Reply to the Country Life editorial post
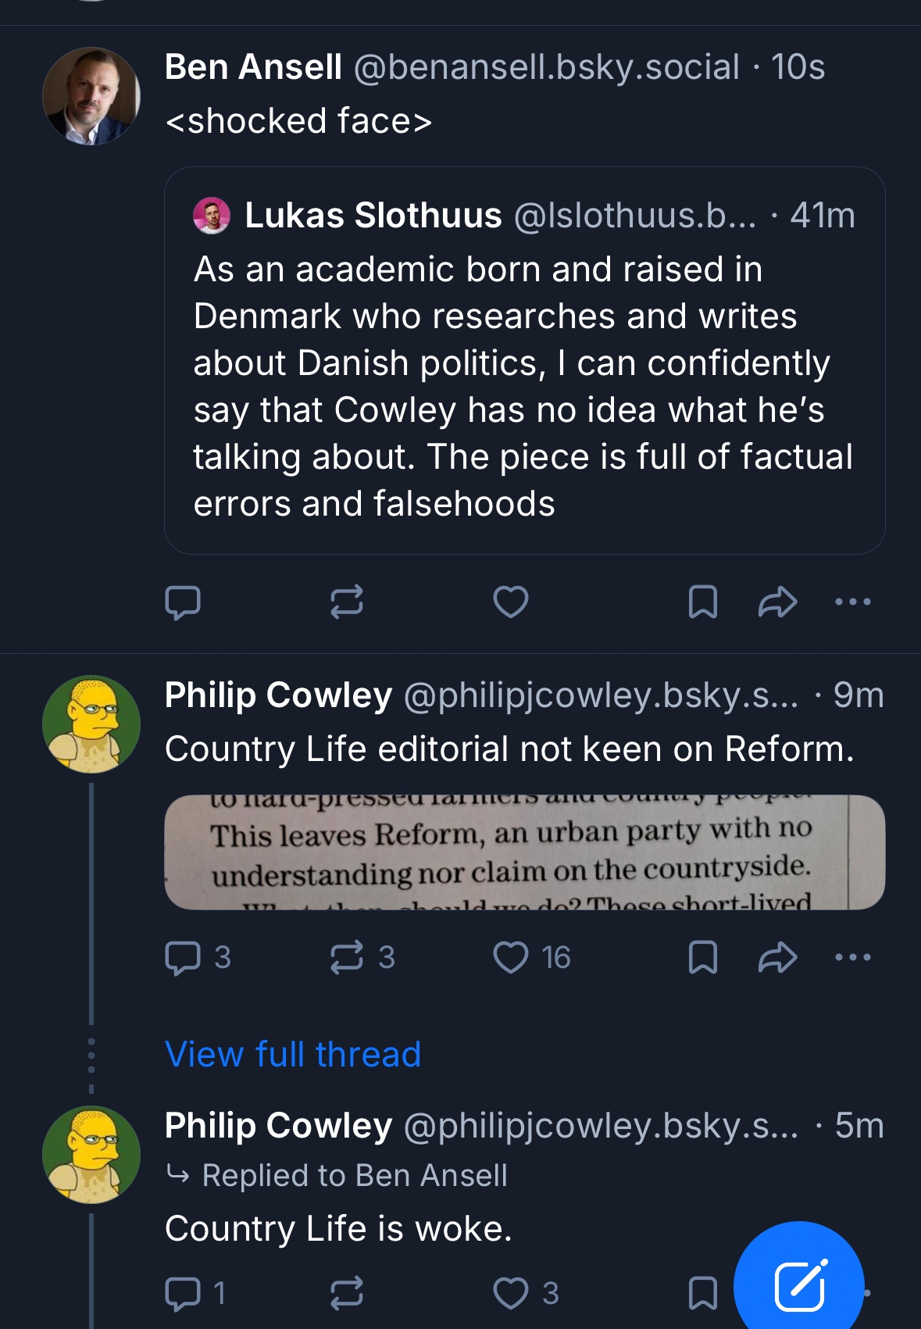921x1329 pixels. pyautogui.click(x=183, y=958)
